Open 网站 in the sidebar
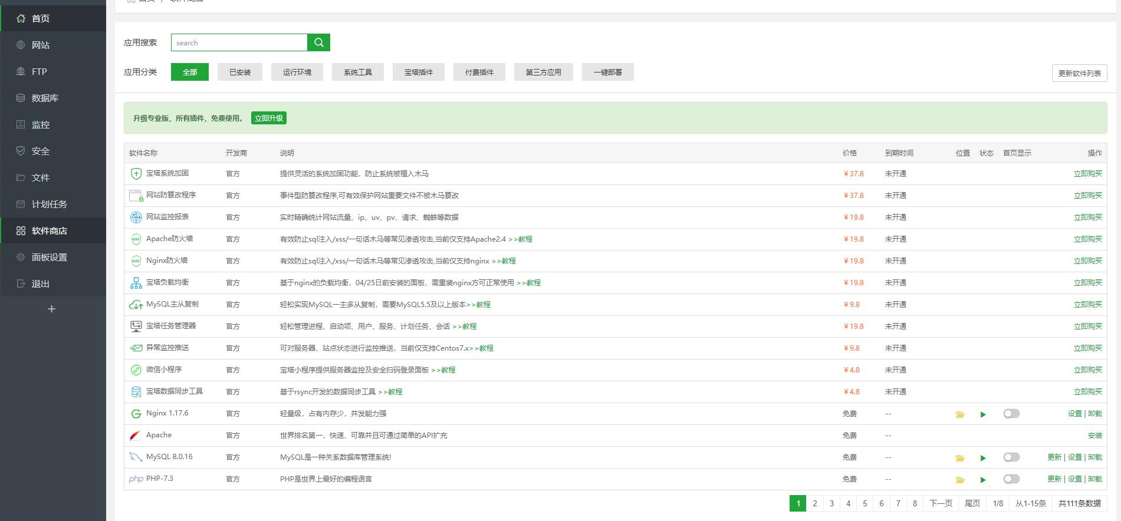 click(53, 45)
